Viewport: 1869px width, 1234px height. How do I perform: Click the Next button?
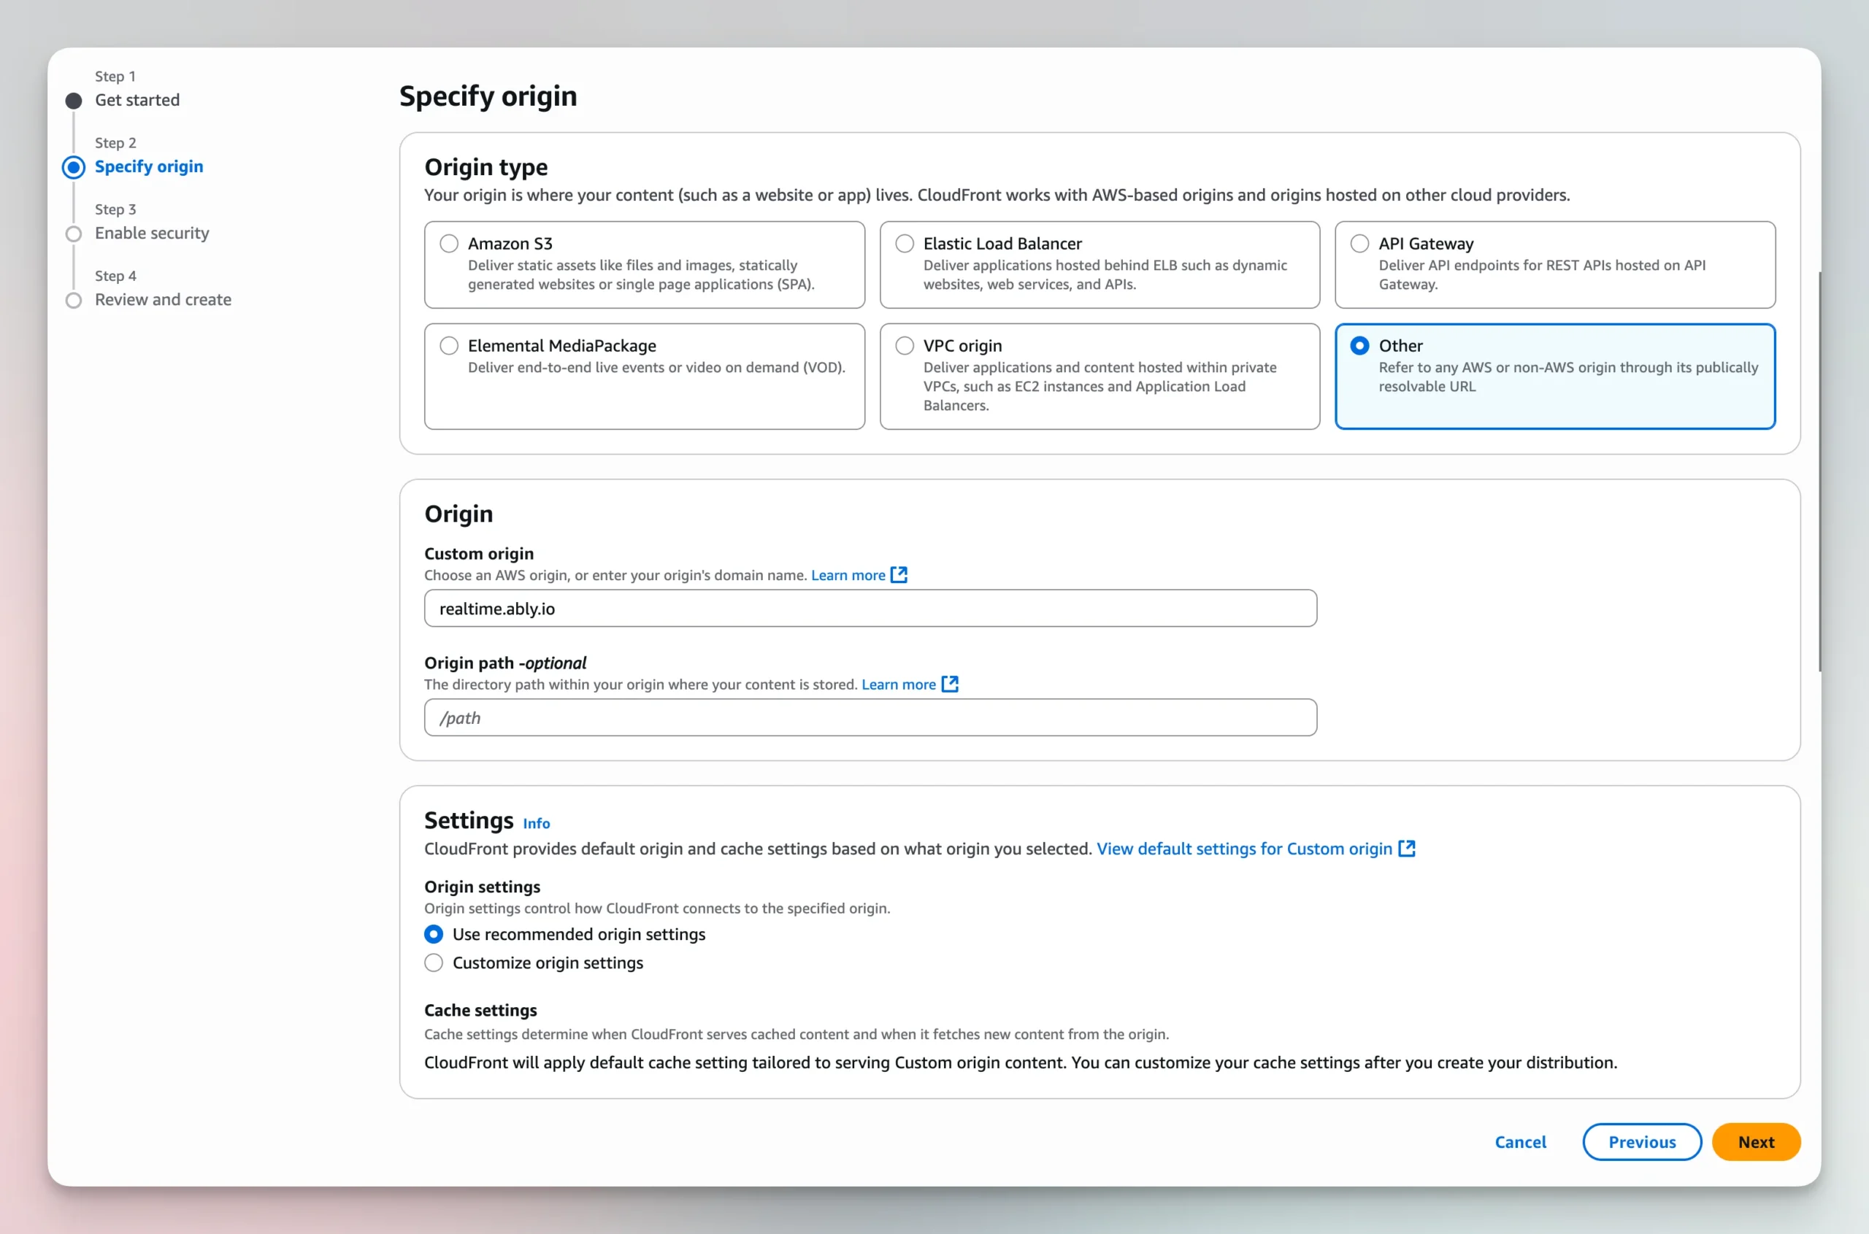point(1755,1141)
